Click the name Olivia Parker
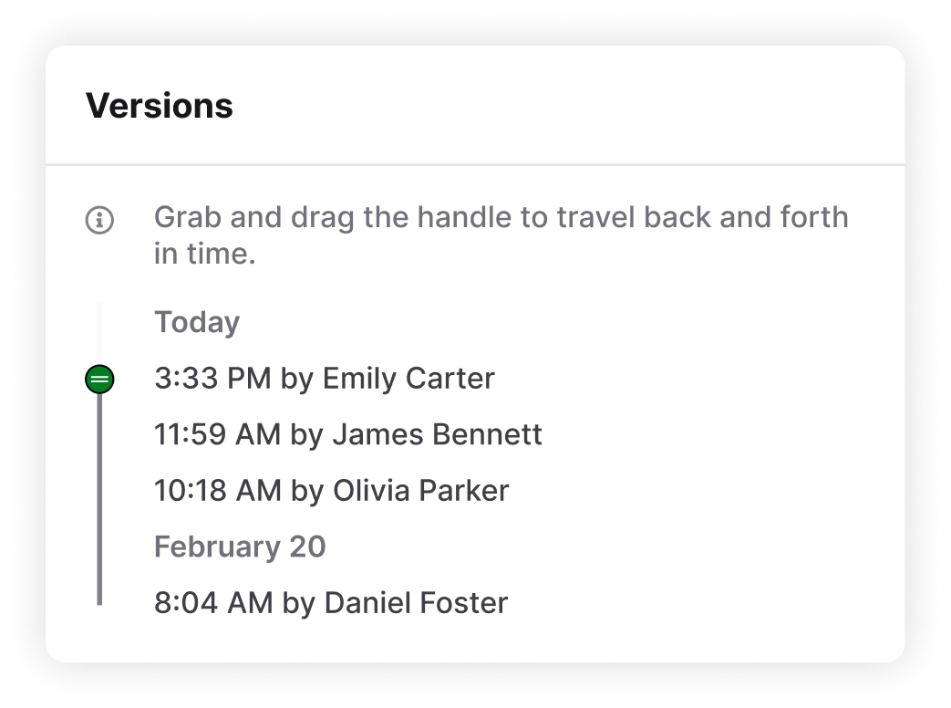The image size is (951, 708). [x=421, y=491]
